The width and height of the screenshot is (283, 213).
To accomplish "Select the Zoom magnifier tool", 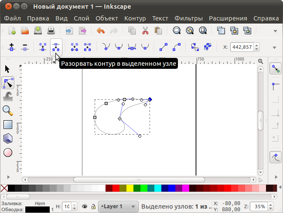I will point(8,111).
